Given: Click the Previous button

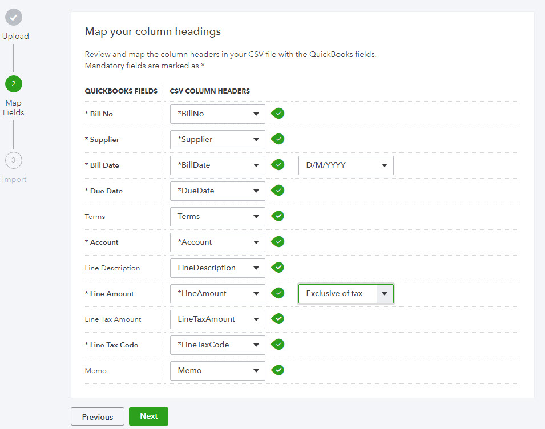Looking at the screenshot, I should click(x=97, y=416).
